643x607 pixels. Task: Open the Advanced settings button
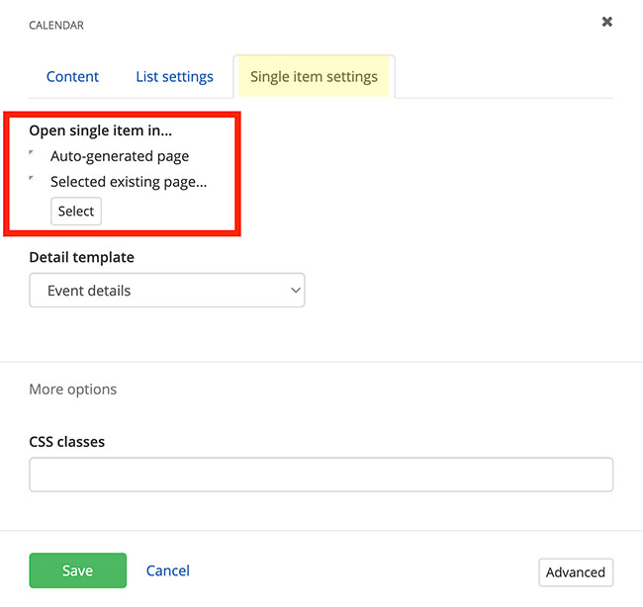[x=575, y=571]
